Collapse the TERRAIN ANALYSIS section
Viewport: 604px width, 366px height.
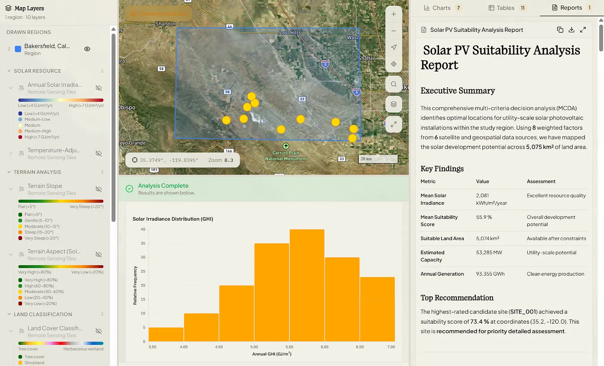click(9, 172)
